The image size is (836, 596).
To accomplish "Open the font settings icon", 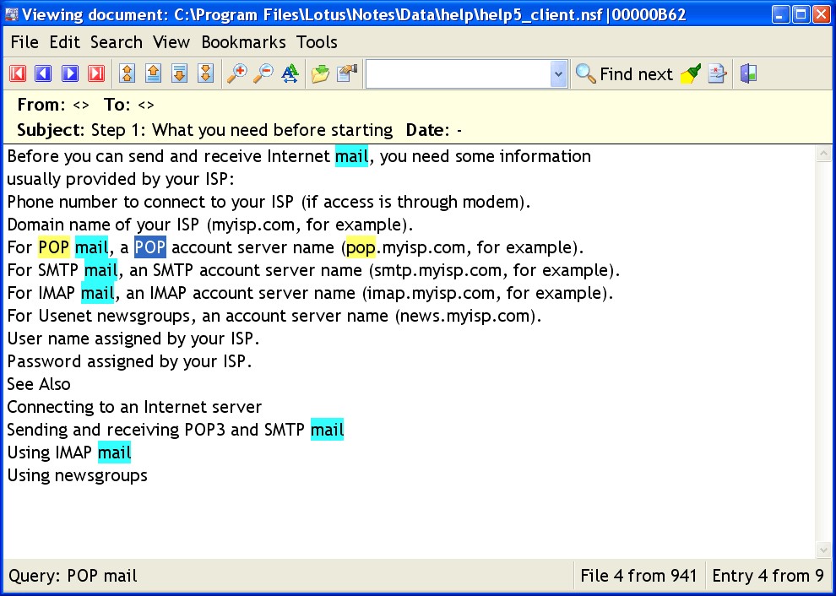I will pyautogui.click(x=290, y=74).
